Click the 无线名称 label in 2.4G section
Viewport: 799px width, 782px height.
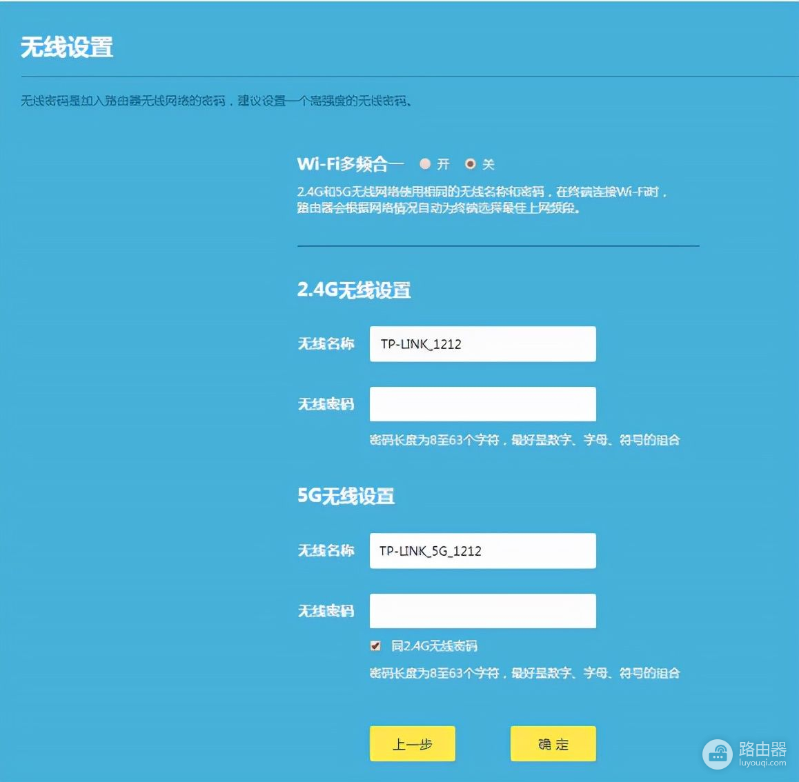326,344
